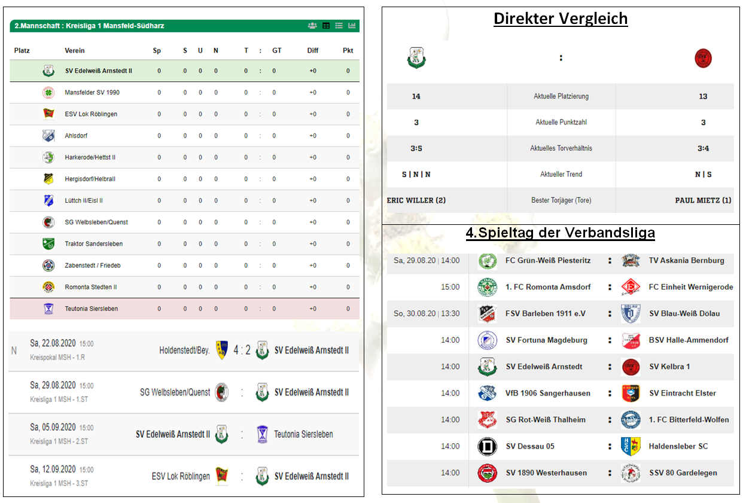Switch to list view icon

point(339,26)
